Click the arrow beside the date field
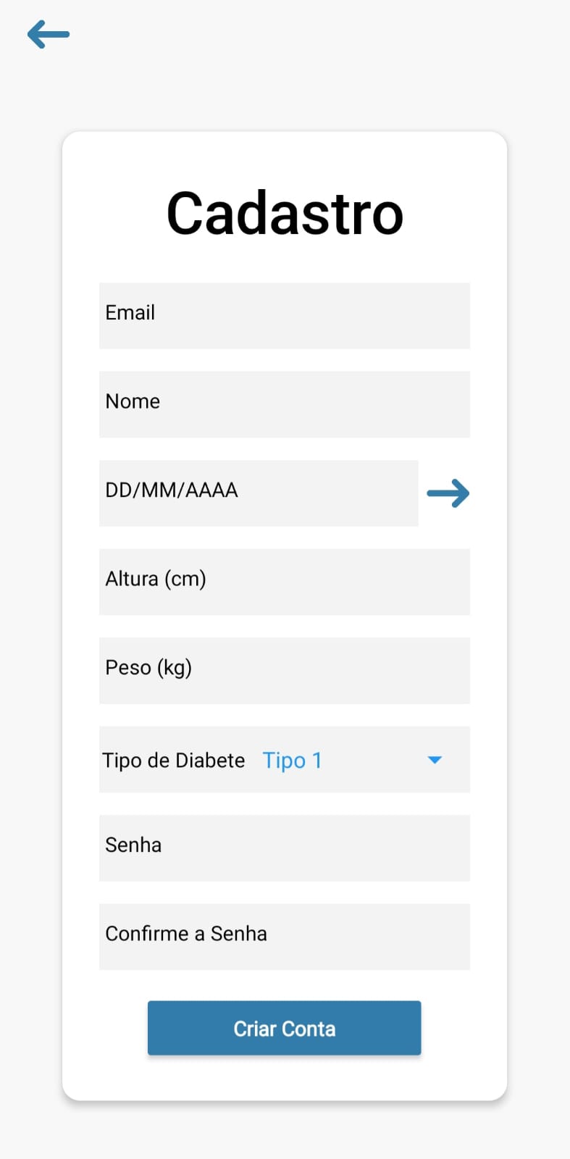 448,493
